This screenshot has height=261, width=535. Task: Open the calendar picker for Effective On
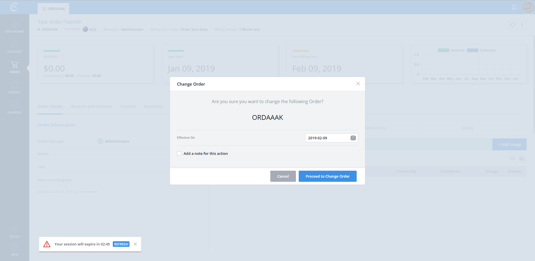coord(353,138)
